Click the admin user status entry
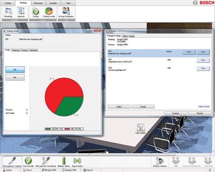The height and width of the screenshot is (172, 215). [7, 170]
